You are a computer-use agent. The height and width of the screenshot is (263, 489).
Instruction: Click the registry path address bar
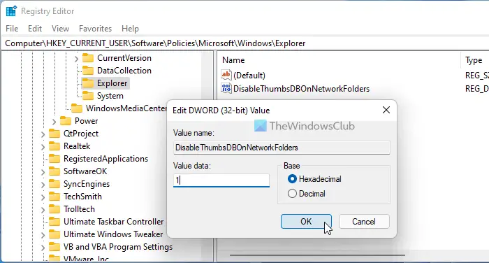[245, 43]
